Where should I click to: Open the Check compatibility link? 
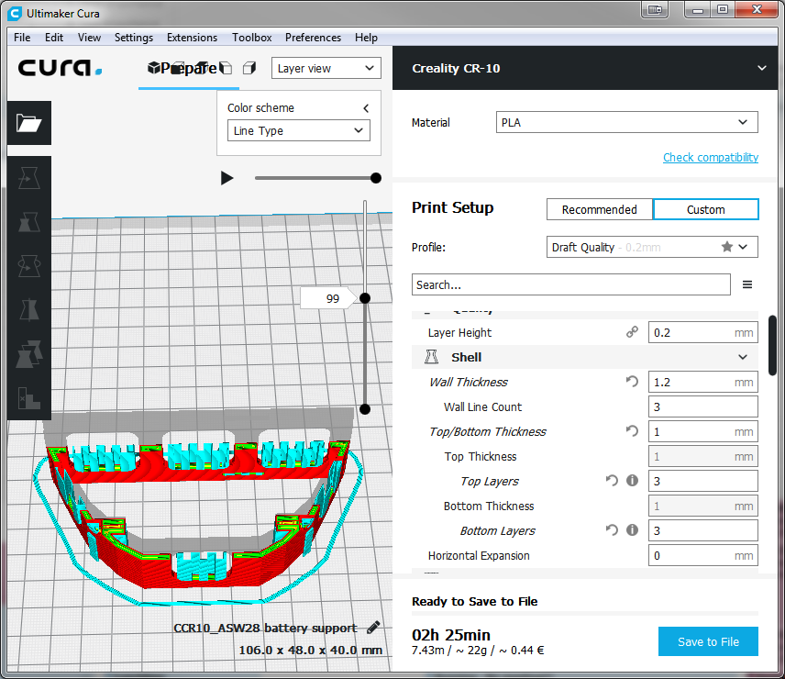pyautogui.click(x=711, y=157)
